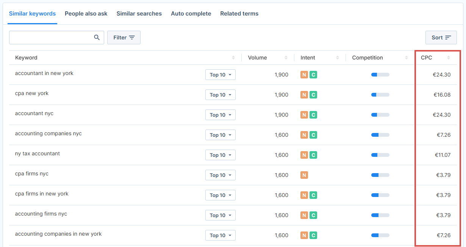This screenshot has width=466, height=247.
Task: Select the Similar keywords tab
Action: (x=32, y=14)
